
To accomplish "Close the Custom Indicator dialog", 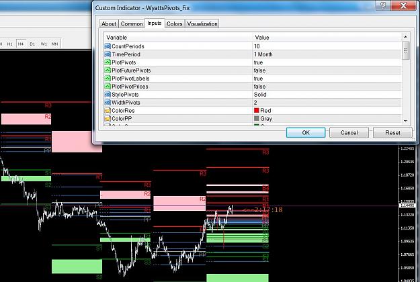I will [x=403, y=5].
